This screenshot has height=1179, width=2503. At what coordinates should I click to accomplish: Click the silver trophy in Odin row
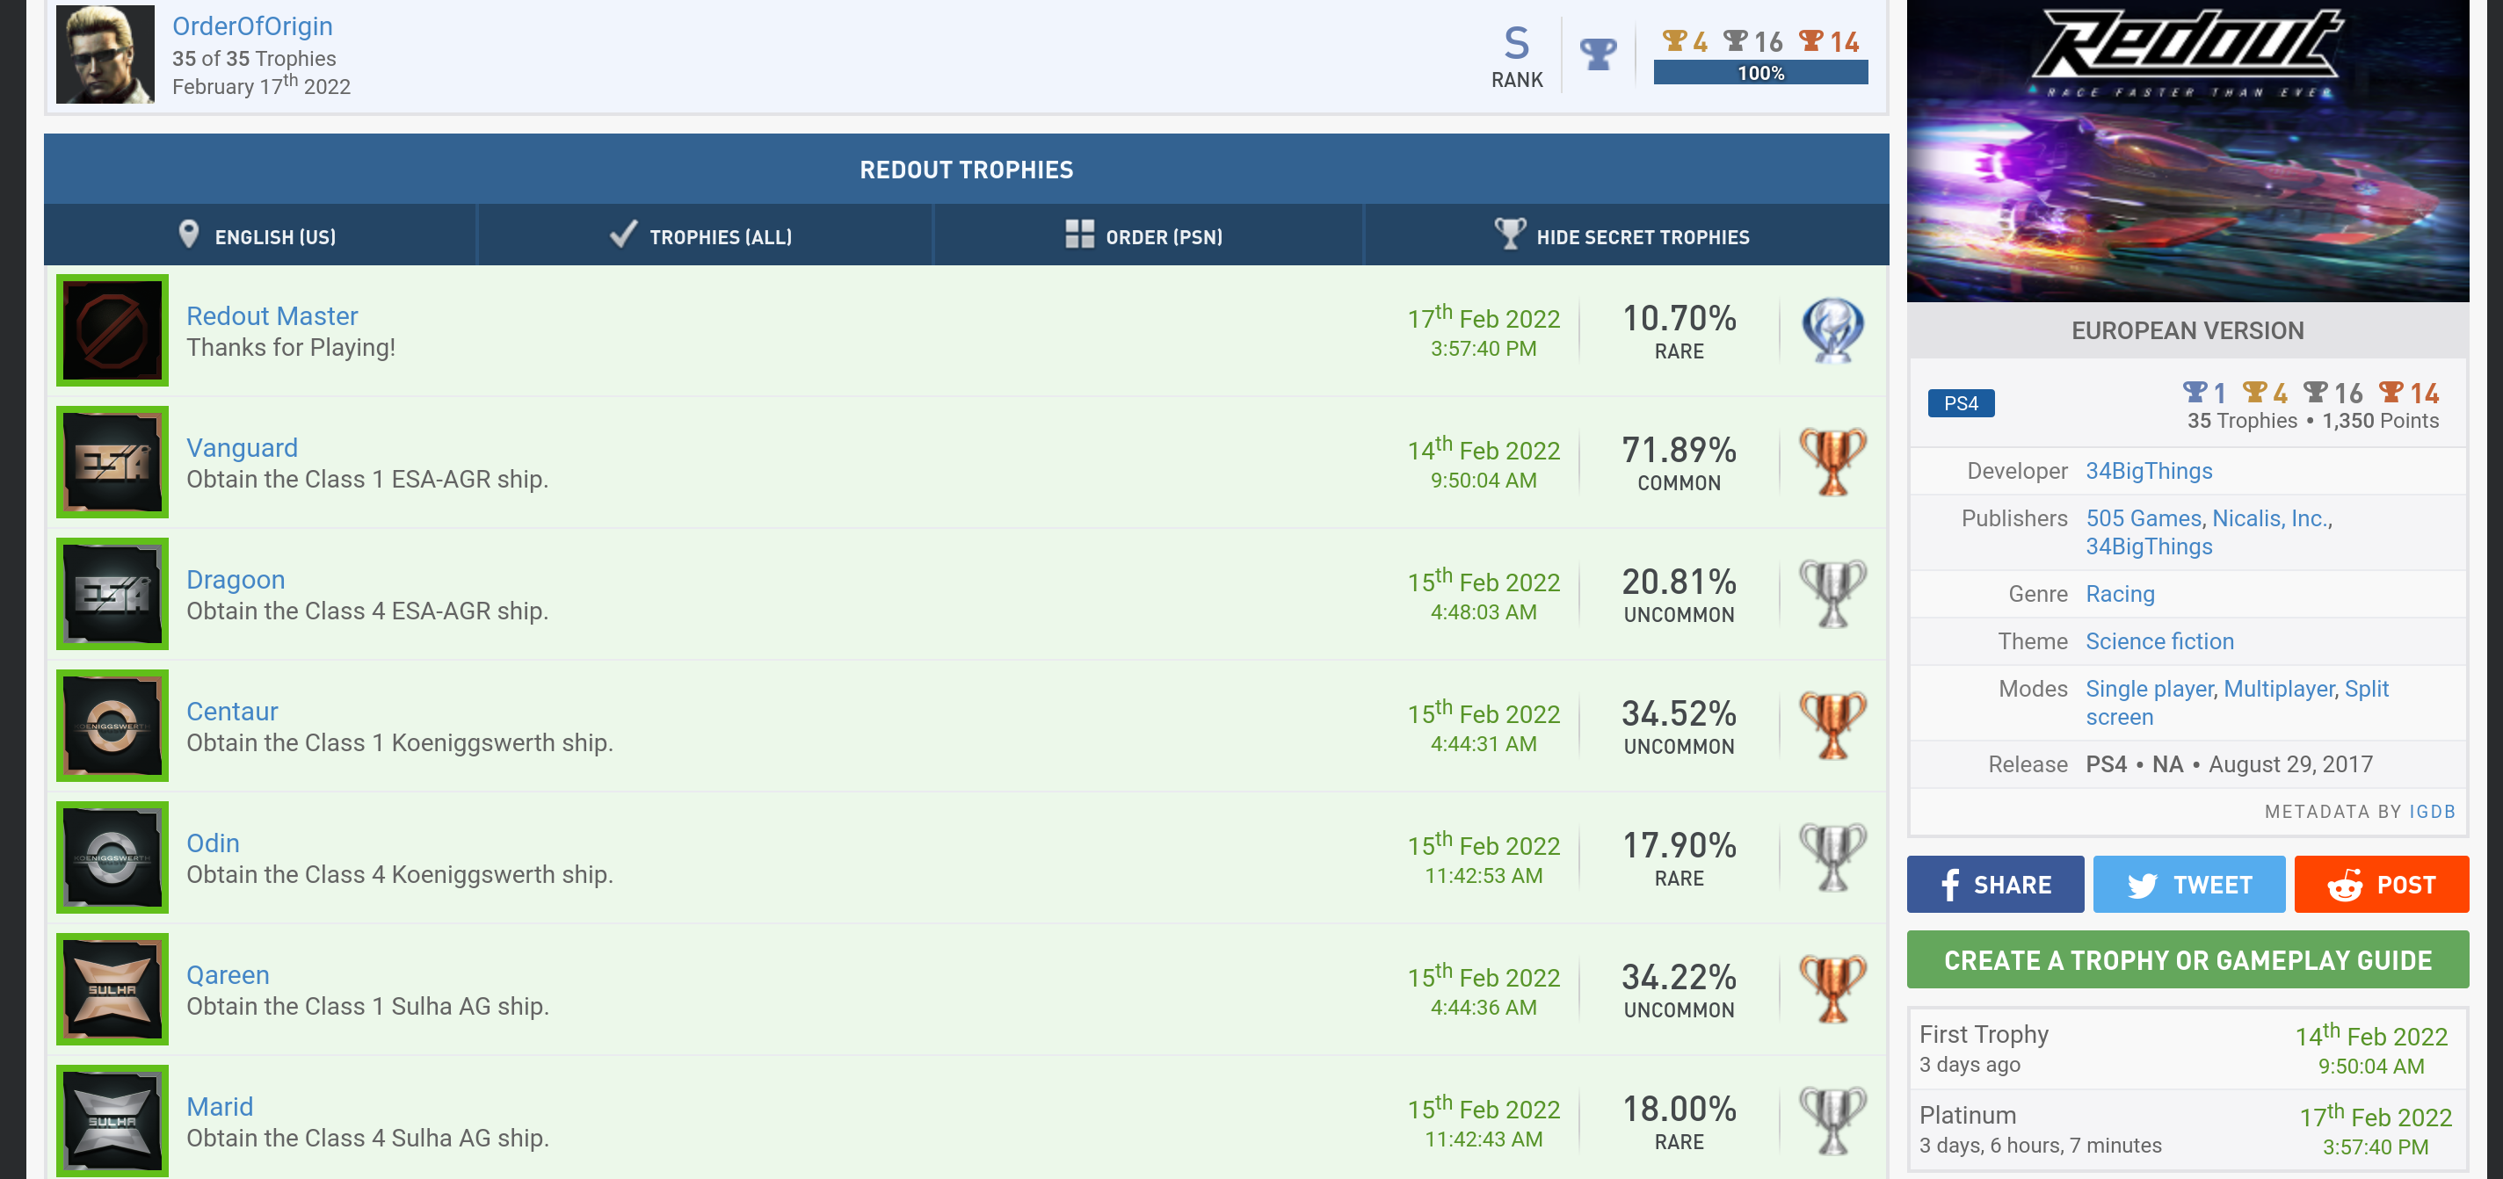click(x=1832, y=857)
